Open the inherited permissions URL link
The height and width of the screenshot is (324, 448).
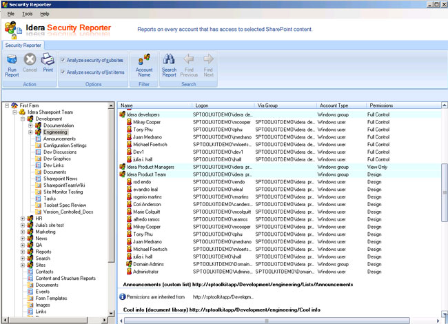[223, 297]
